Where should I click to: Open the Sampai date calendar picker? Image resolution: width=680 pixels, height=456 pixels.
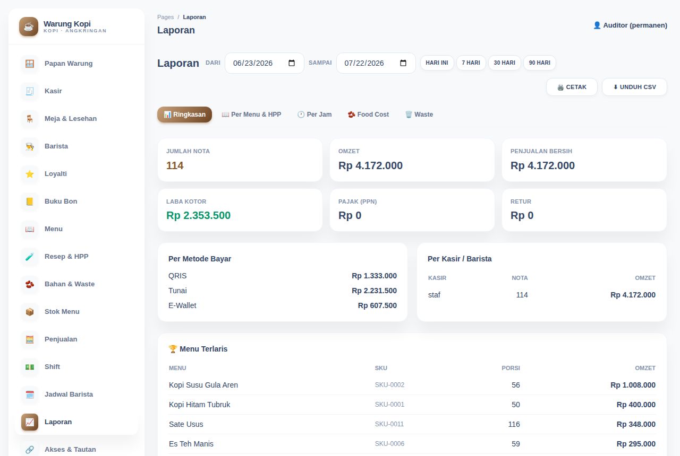point(403,63)
